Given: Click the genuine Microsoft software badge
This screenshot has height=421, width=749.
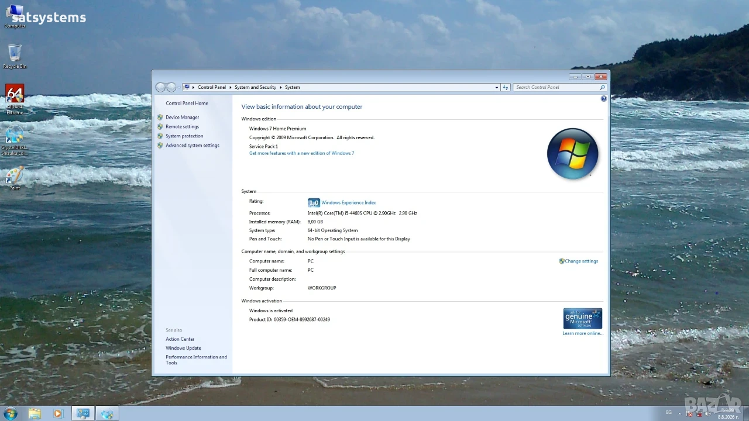Looking at the screenshot, I should click(x=582, y=319).
